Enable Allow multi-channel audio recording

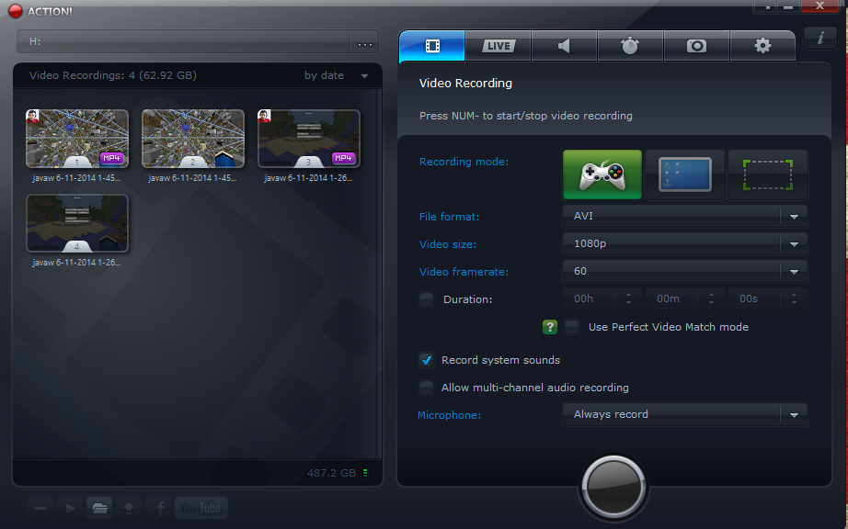point(426,388)
